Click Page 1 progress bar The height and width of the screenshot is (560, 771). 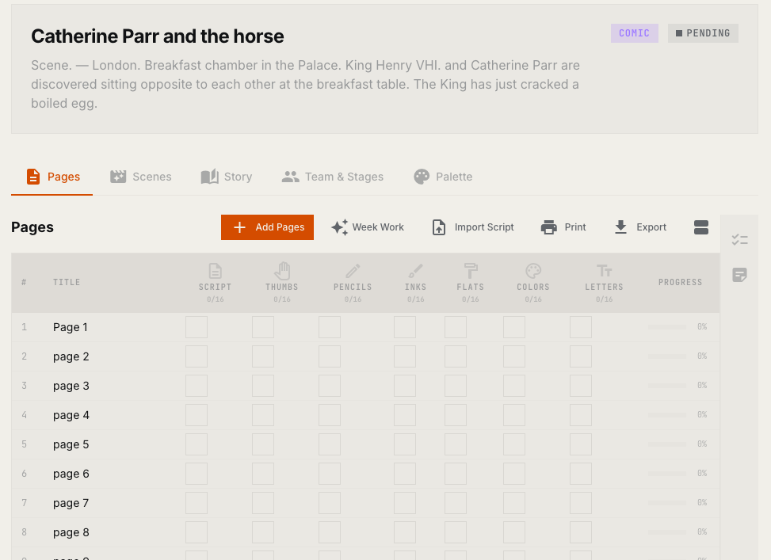pos(667,327)
